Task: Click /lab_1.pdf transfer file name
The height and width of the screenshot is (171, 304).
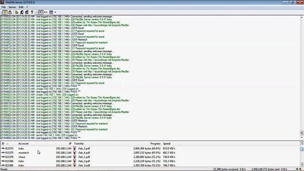Action: click(84, 157)
